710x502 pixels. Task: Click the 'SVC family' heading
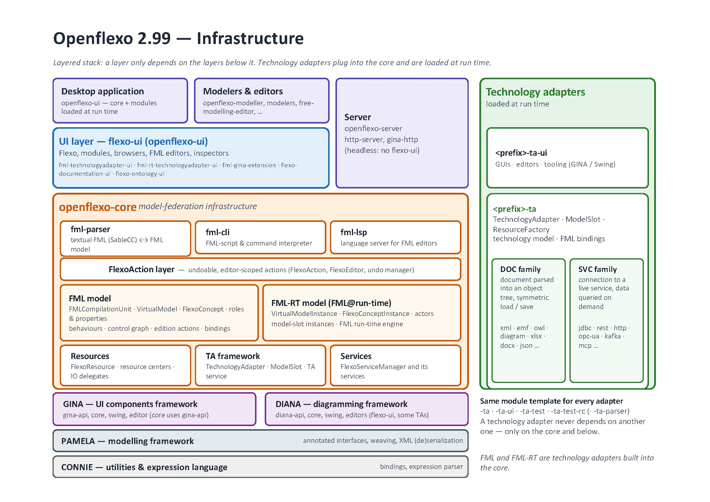[x=597, y=270]
